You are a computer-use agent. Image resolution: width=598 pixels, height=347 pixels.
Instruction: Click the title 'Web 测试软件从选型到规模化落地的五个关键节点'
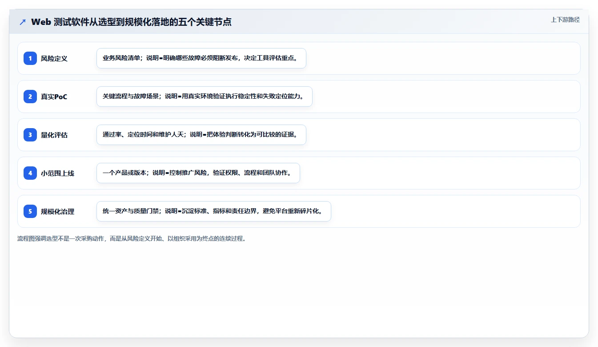131,22
